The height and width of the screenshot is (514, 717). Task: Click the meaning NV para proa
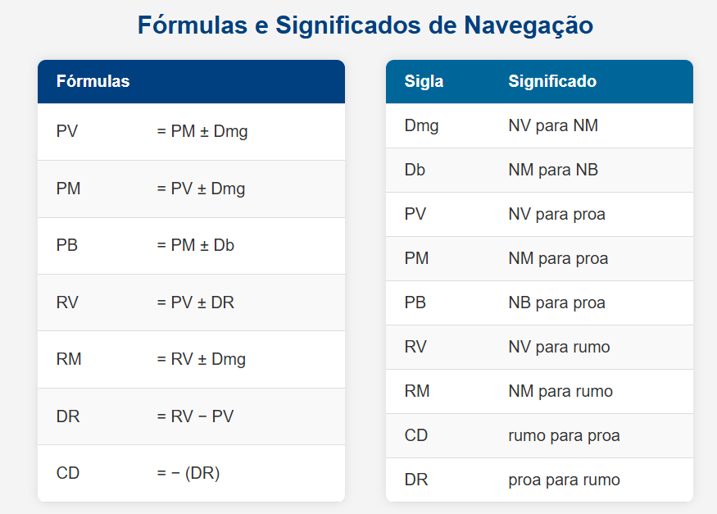(556, 215)
